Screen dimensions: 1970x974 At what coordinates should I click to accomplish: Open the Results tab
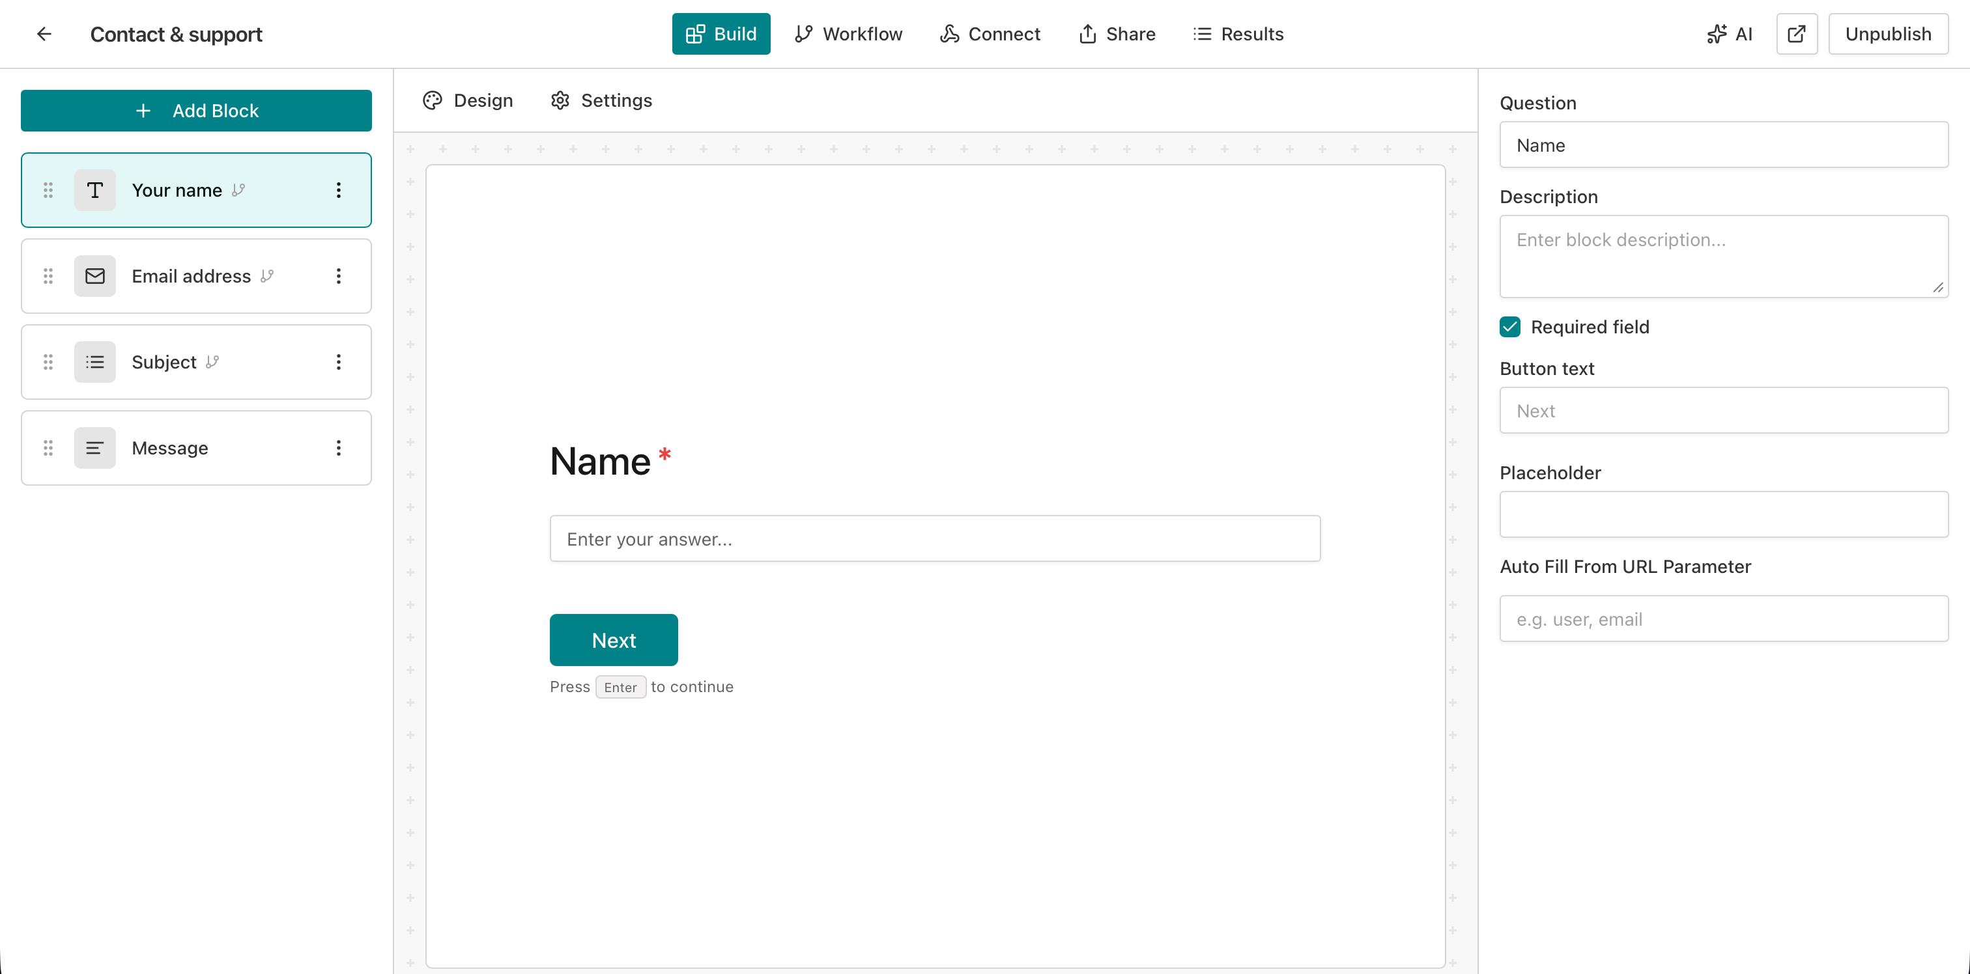click(x=1238, y=34)
